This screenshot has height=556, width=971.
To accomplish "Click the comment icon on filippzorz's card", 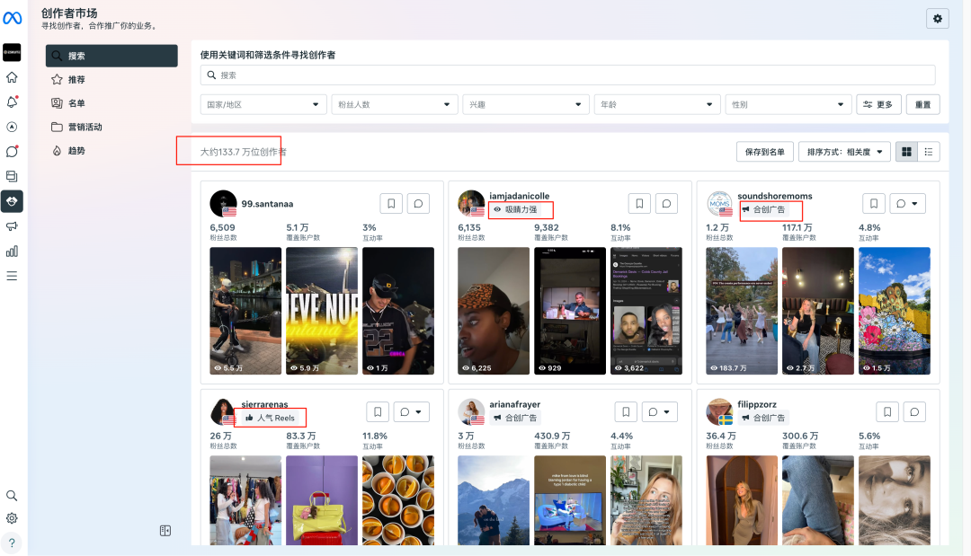I will click(913, 411).
